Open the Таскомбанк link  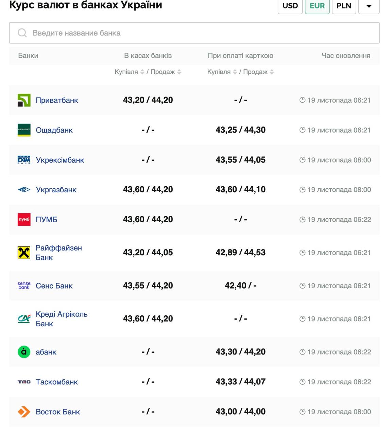click(57, 382)
